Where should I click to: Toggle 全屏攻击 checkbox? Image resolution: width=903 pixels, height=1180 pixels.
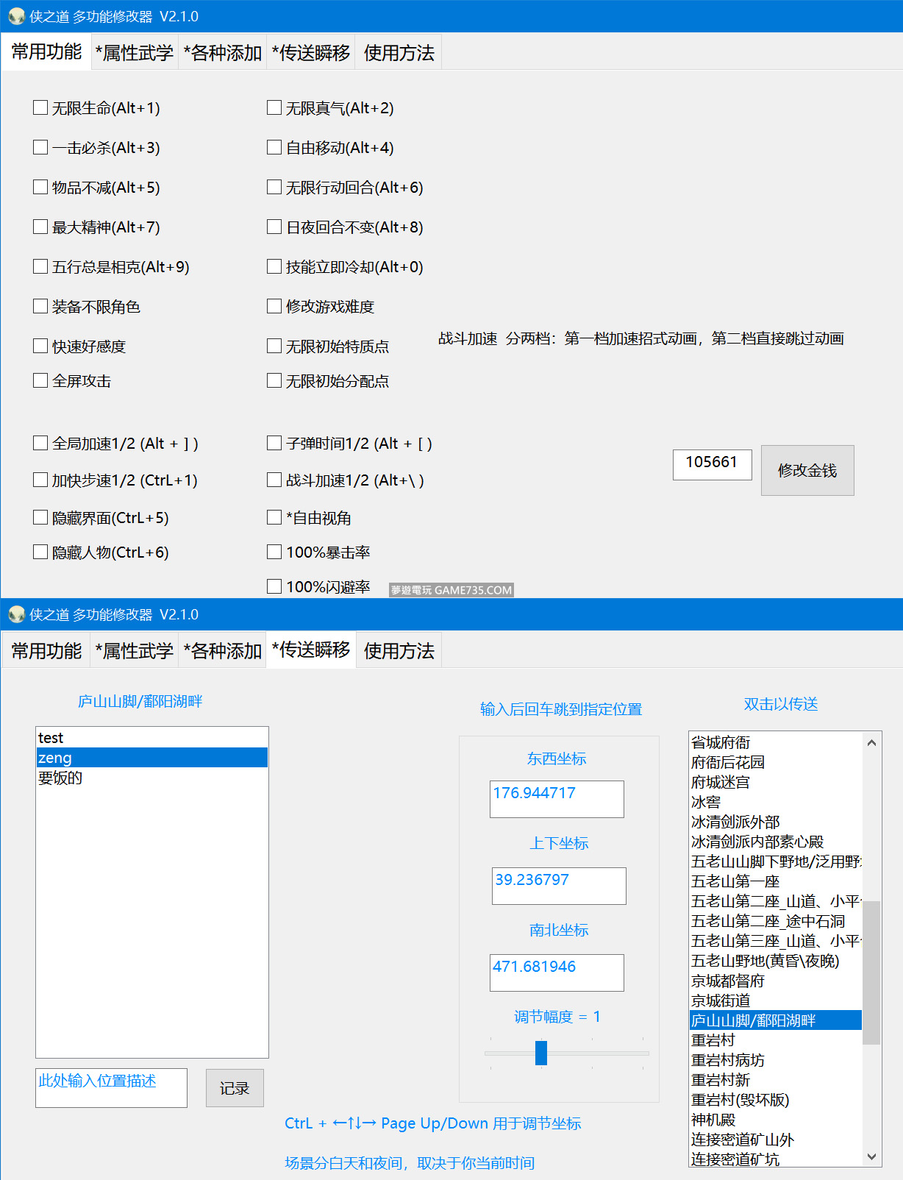click(x=41, y=380)
